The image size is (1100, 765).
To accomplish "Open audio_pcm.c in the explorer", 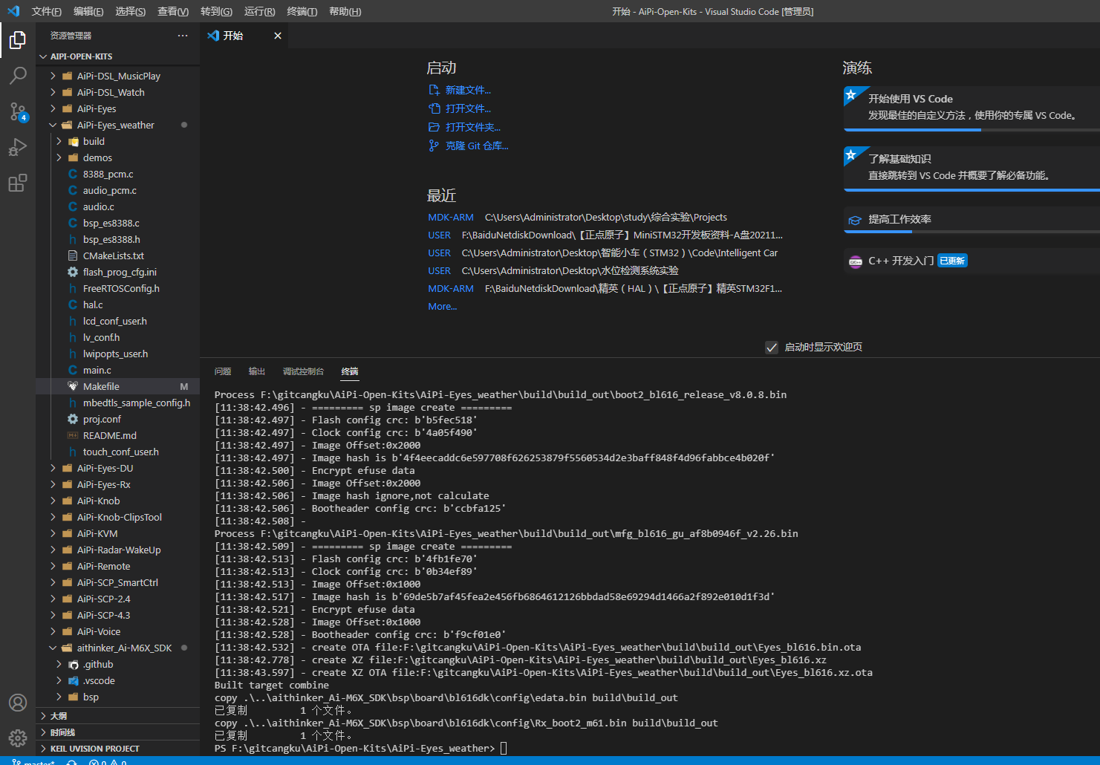I will [x=109, y=190].
